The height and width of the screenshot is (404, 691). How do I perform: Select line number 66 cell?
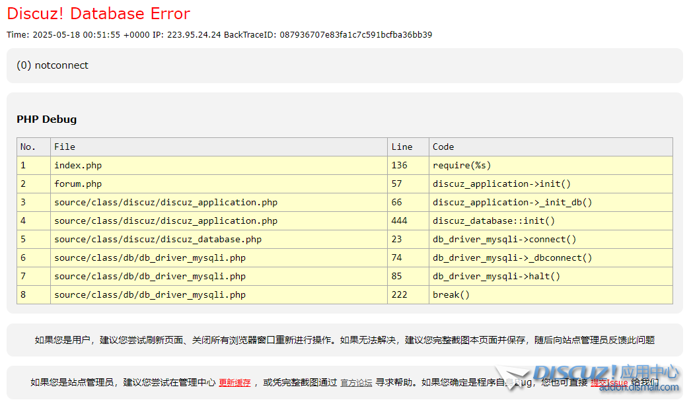(408, 202)
